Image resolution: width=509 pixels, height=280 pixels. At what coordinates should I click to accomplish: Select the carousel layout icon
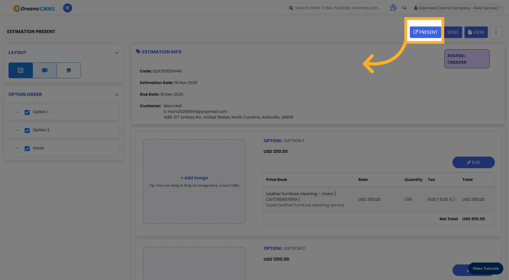click(45, 70)
